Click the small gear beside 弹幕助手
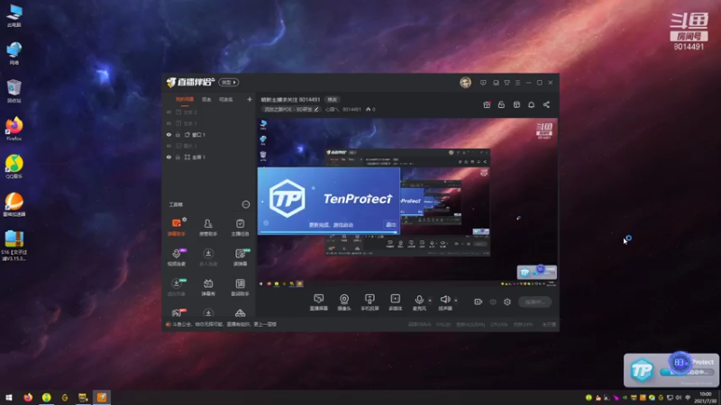Image resolution: width=721 pixels, height=405 pixels. pos(185,220)
